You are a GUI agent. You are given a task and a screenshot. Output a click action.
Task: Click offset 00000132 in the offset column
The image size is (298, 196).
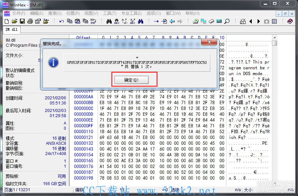coord(84,143)
